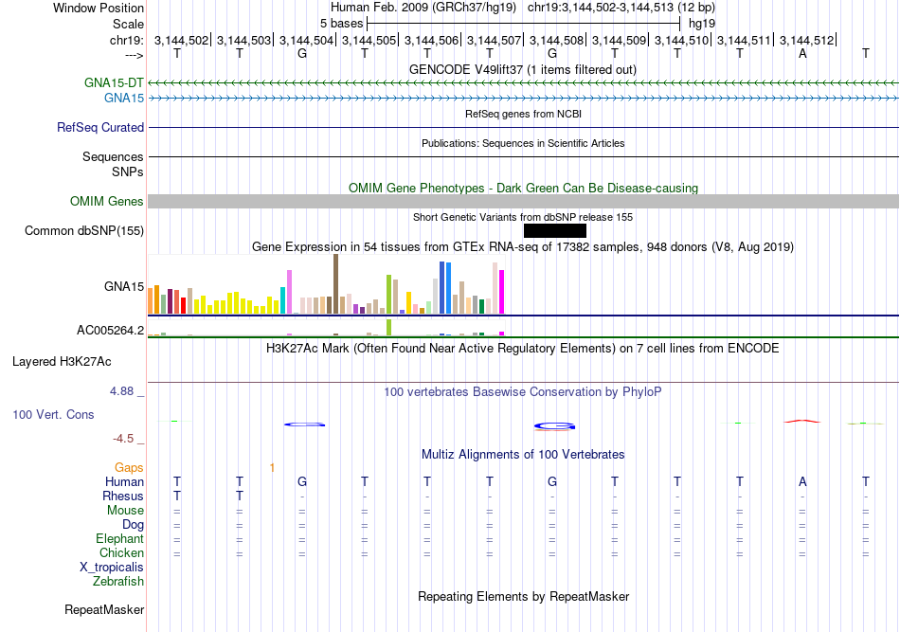900x632 pixels.
Task: Click OMIM Gene Phenotypes green title
Action: 524,188
